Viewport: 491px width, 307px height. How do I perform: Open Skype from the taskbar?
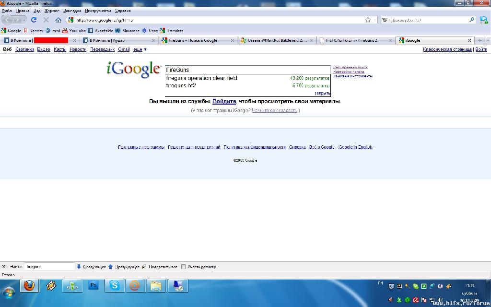click(114, 286)
